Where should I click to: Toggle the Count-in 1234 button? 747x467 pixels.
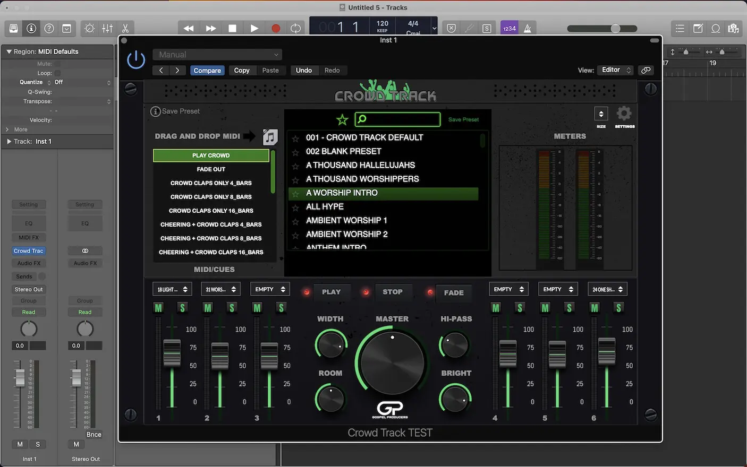(509, 29)
